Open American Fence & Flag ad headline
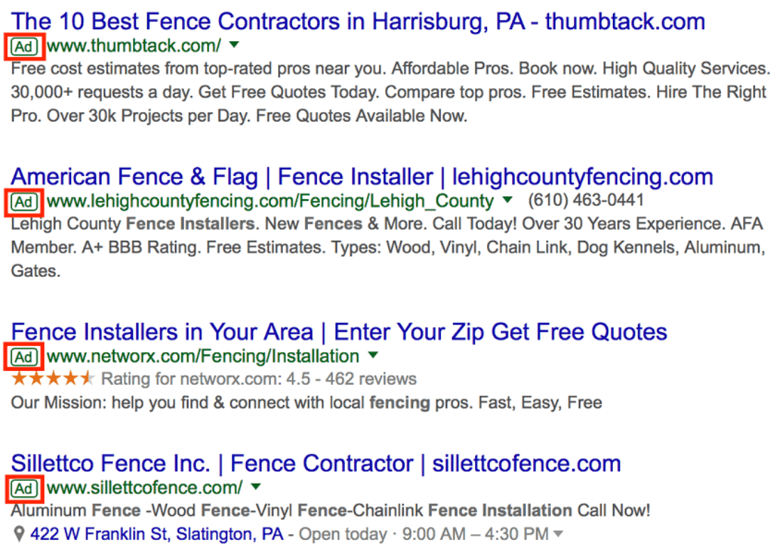 pos(362,176)
